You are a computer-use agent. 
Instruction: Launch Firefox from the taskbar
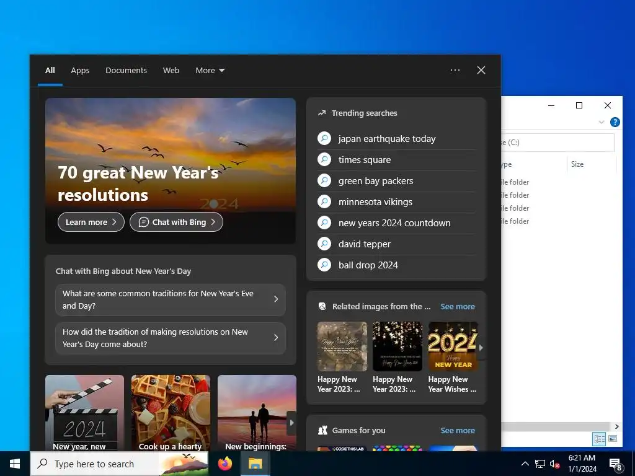tap(224, 464)
